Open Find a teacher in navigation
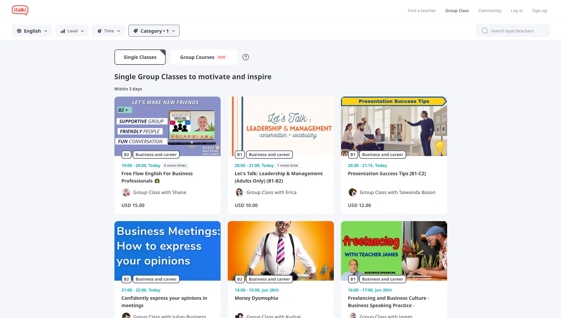Viewport: 561px width, 318px height. [422, 11]
